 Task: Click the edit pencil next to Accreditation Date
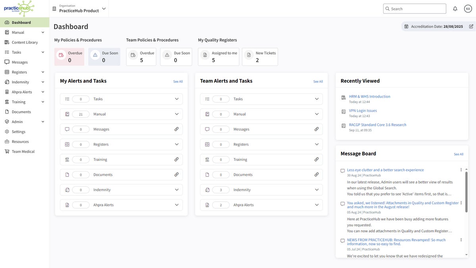point(470,26)
